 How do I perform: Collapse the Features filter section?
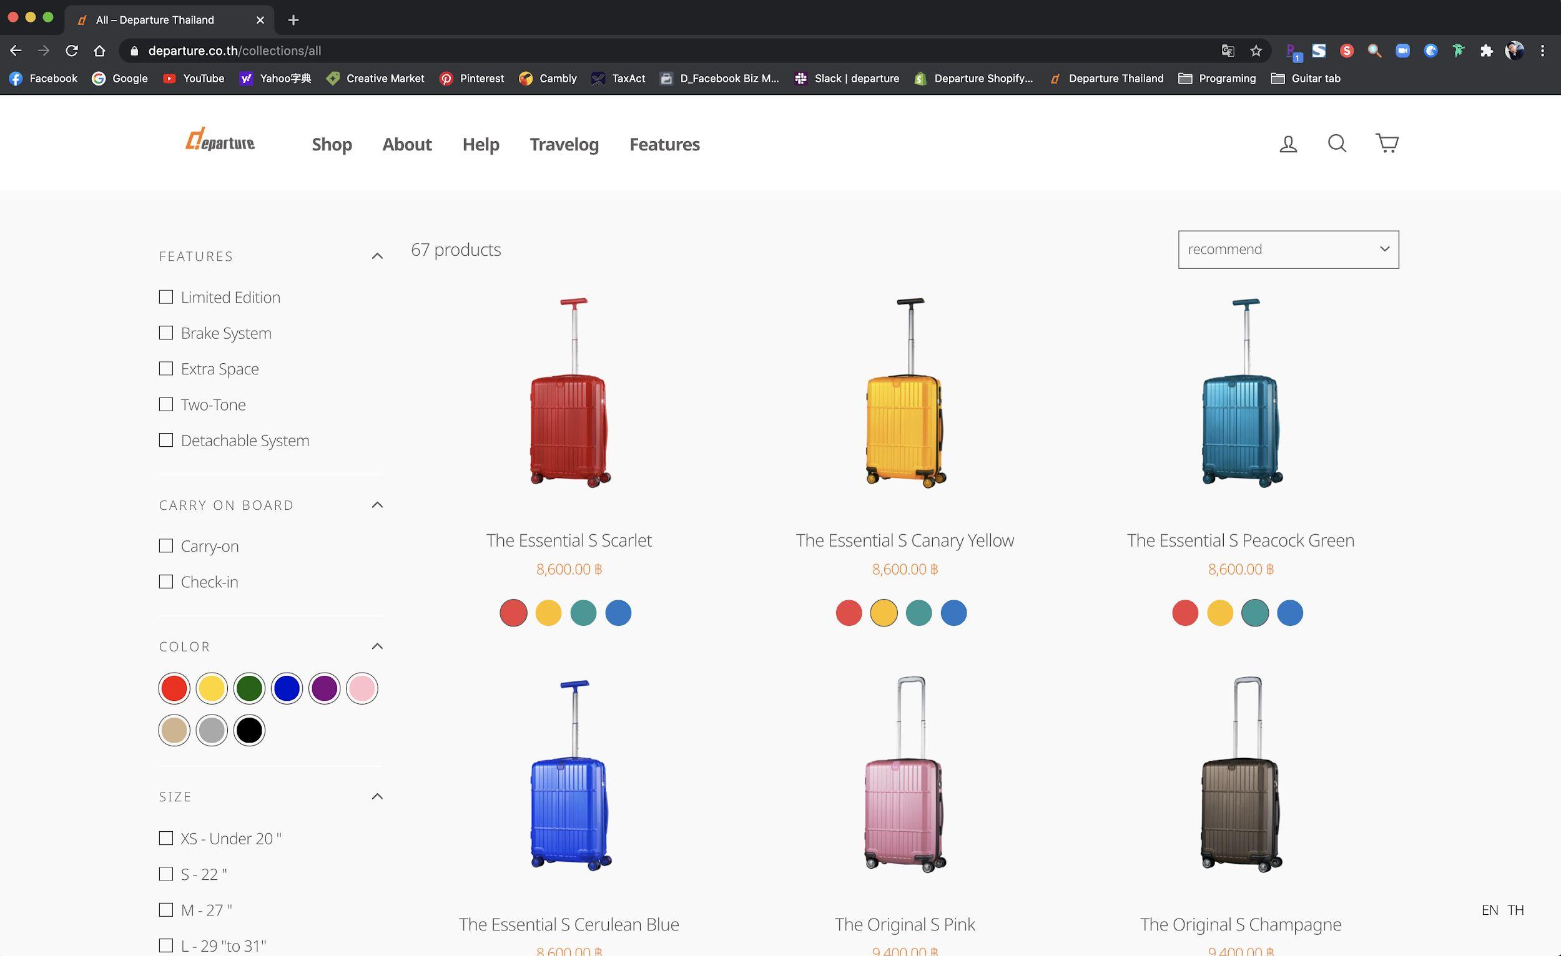(x=377, y=256)
